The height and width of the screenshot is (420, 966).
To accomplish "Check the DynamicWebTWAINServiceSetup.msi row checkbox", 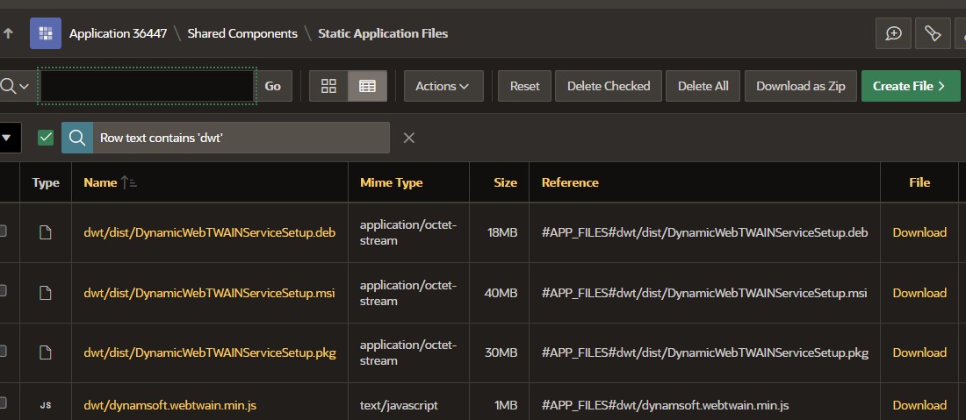I will (3, 291).
